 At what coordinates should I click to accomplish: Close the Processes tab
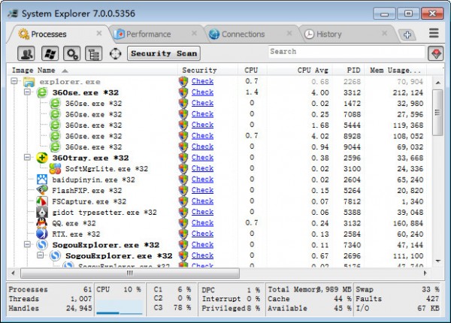click(99, 33)
